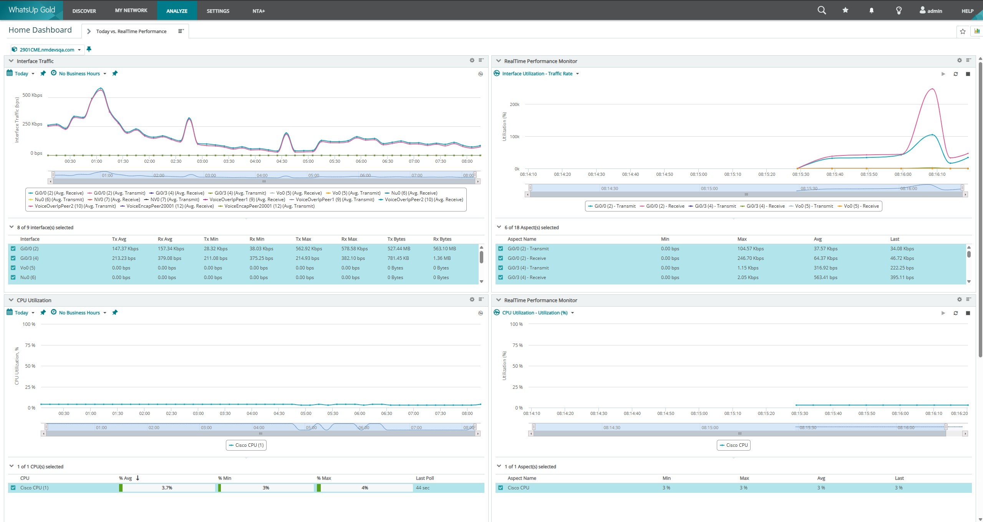
Task: Open the favorites star in the top bar
Action: click(x=845, y=10)
